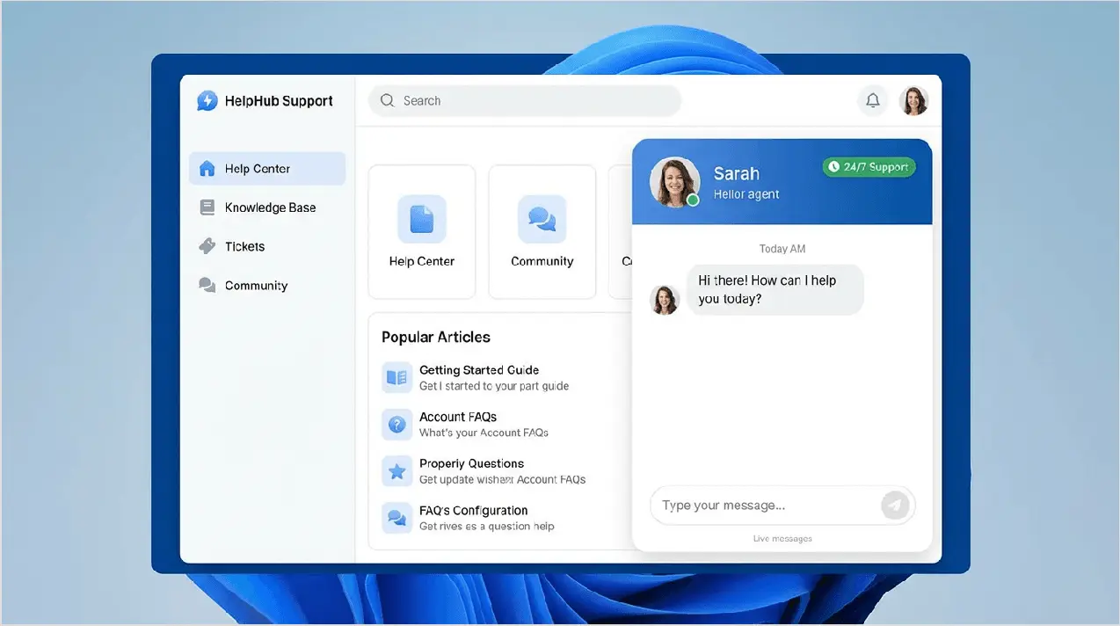Click the ticket icon beside Tickets
Screen dimensions: 1120x626
(x=207, y=246)
